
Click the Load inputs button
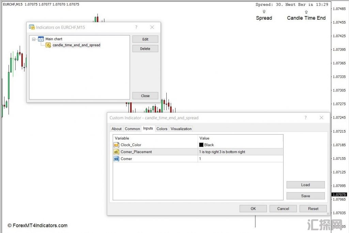tap(305, 185)
